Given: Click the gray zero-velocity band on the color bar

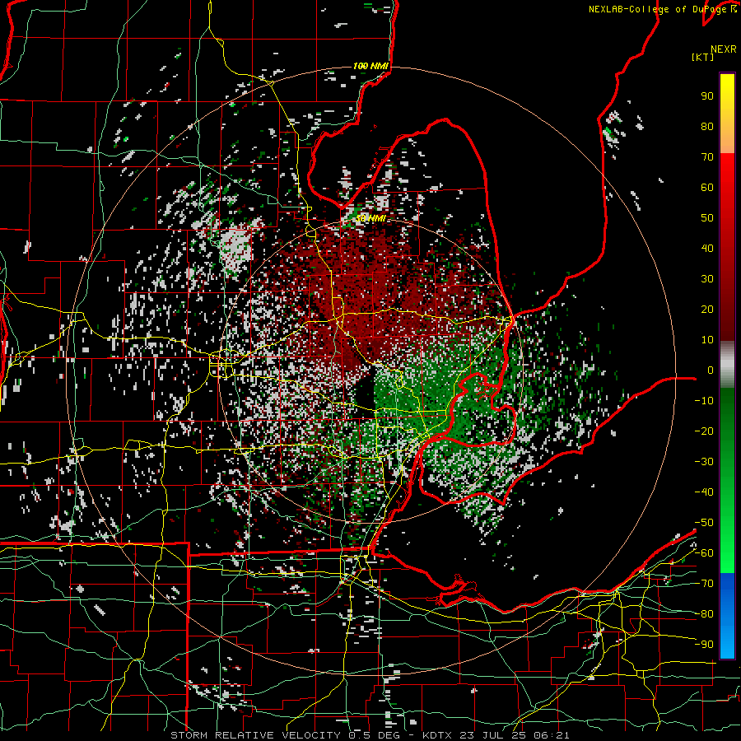Looking at the screenshot, I should [x=727, y=365].
